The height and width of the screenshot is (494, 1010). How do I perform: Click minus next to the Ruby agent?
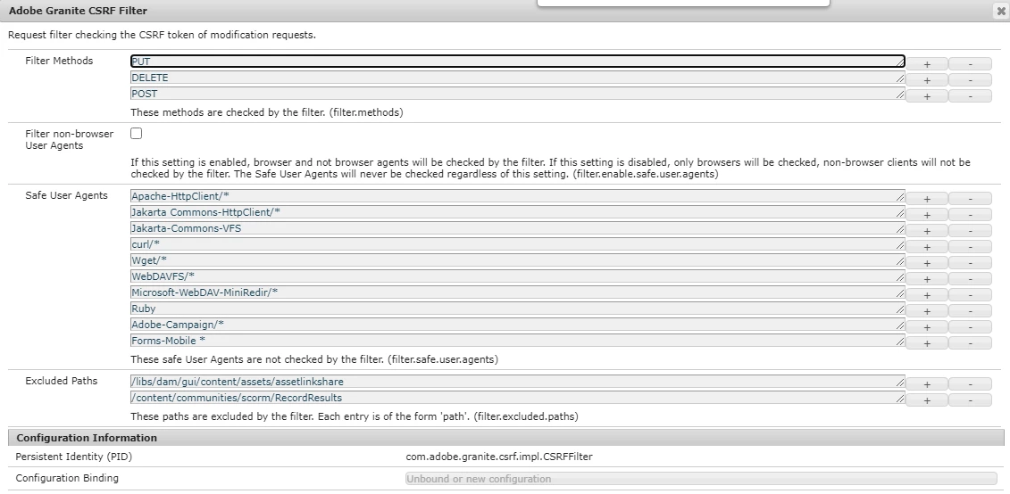(970, 310)
